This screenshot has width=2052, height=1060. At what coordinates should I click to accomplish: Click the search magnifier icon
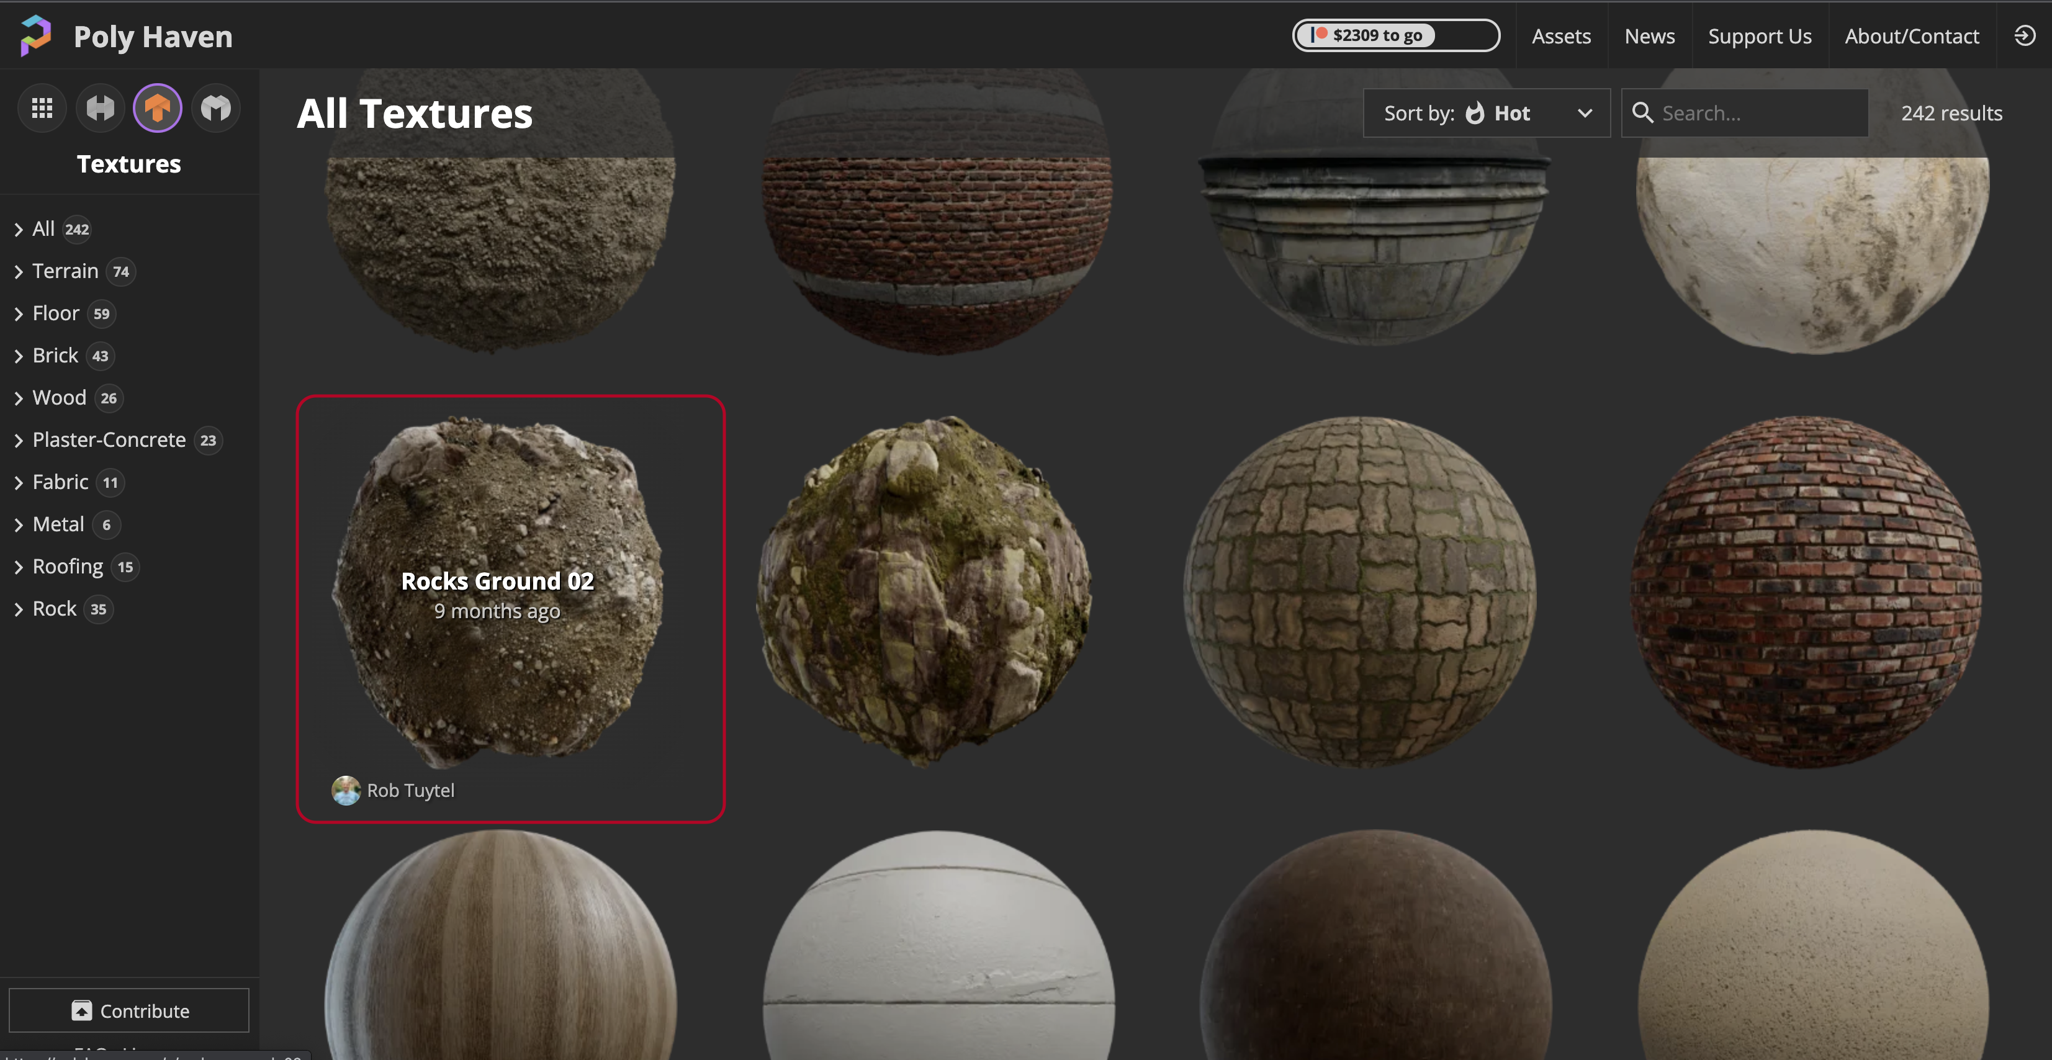click(1642, 113)
